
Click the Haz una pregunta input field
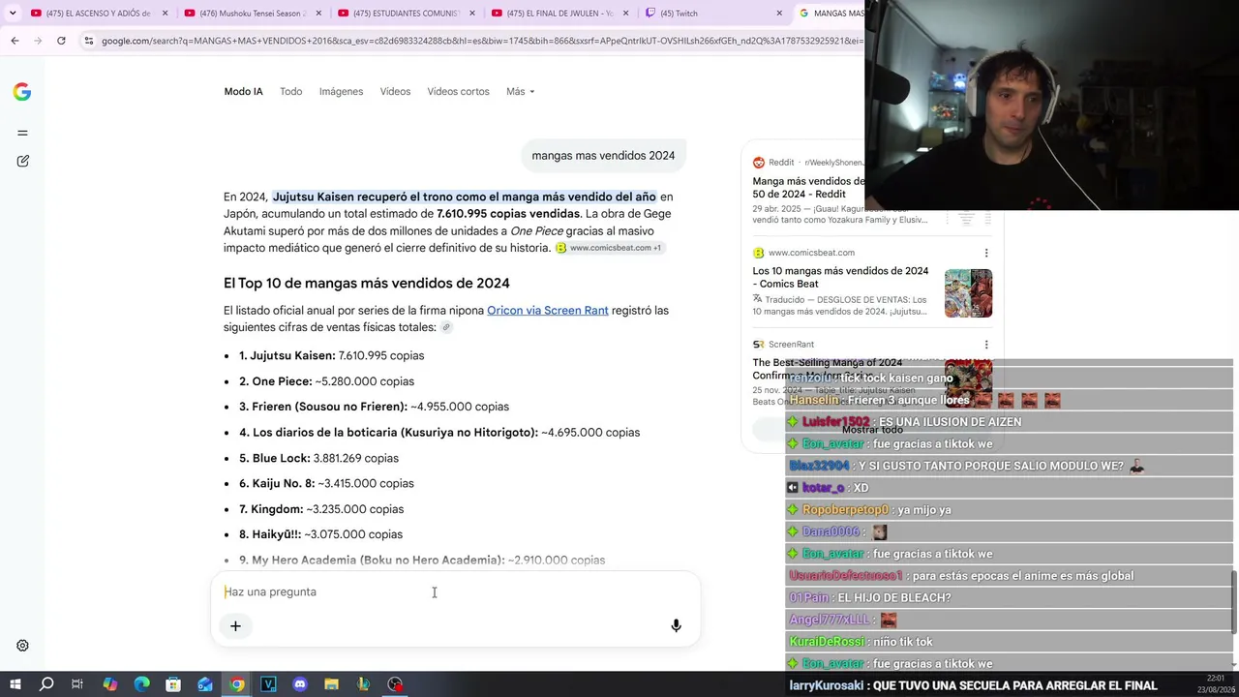coord(455,591)
